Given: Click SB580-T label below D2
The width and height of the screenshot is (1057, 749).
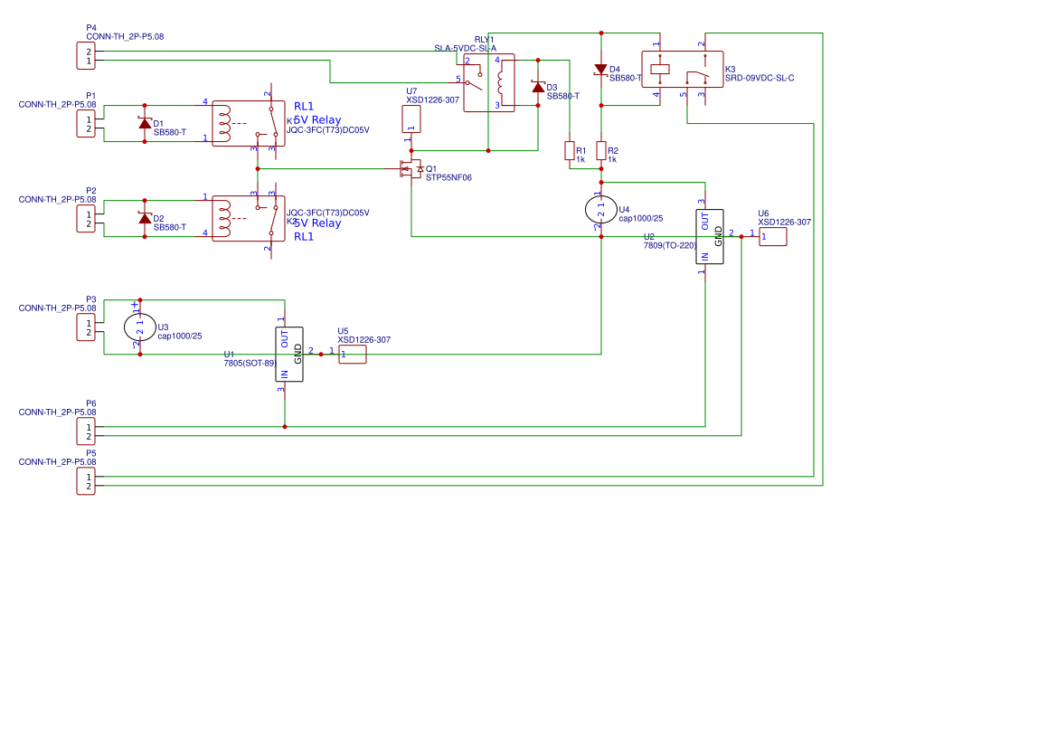Looking at the screenshot, I should [x=170, y=228].
